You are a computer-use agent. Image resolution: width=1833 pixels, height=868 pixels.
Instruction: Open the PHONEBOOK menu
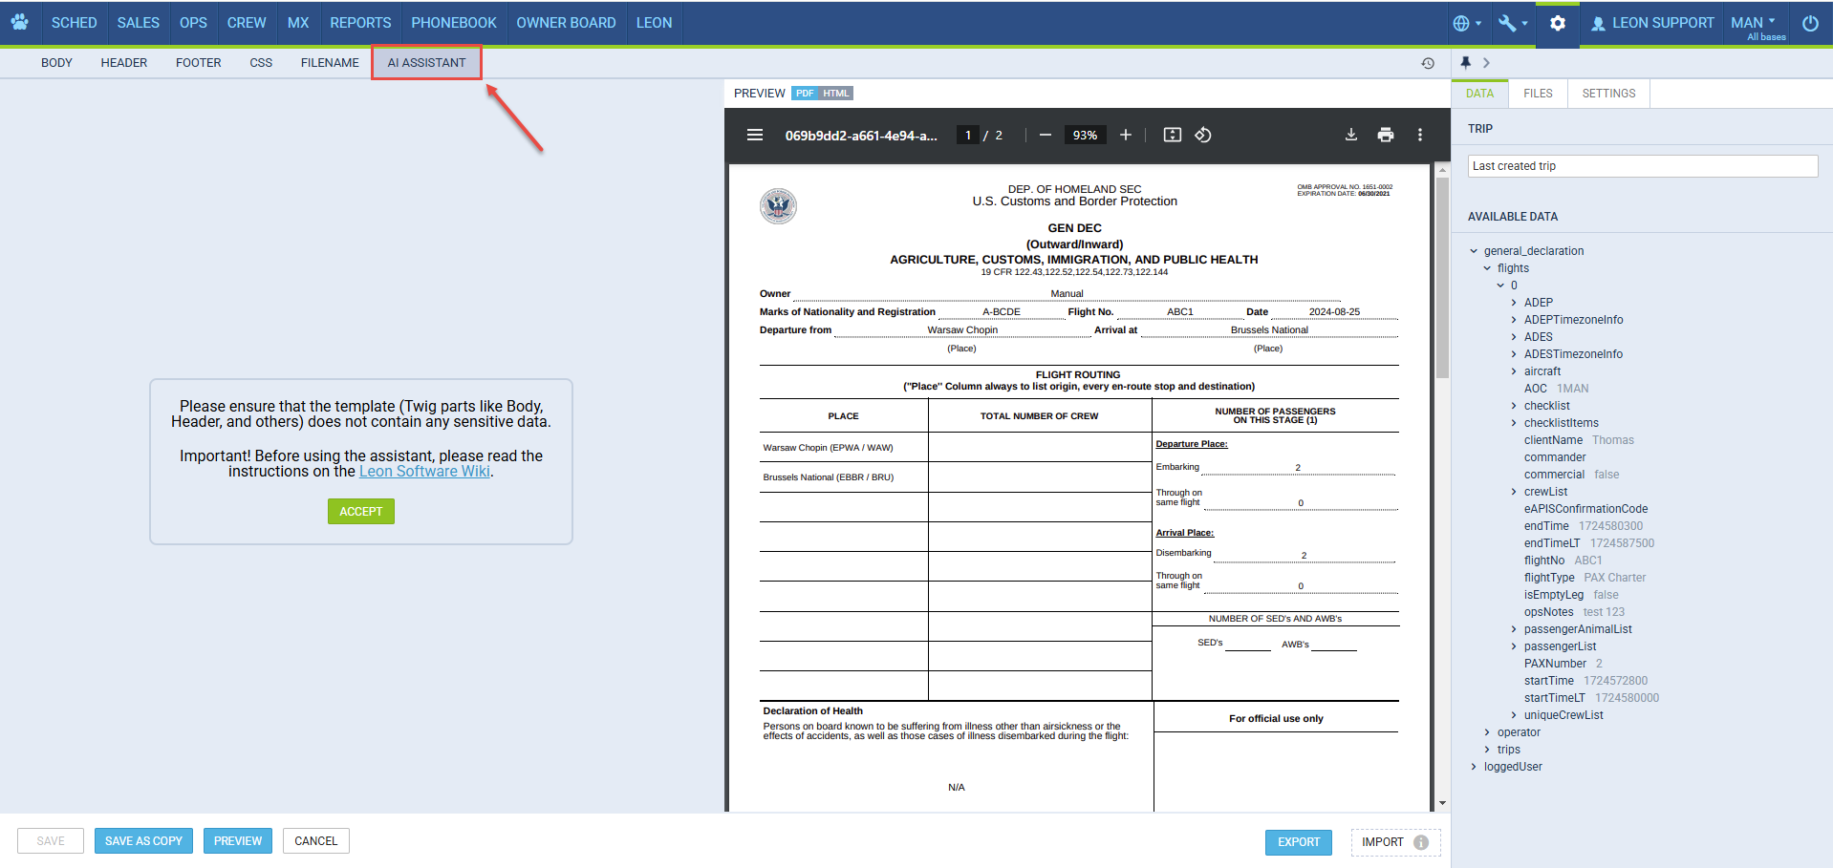[x=454, y=23]
